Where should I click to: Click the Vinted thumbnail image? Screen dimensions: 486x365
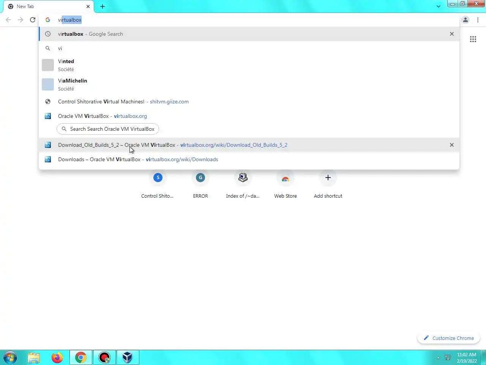pyautogui.click(x=48, y=65)
